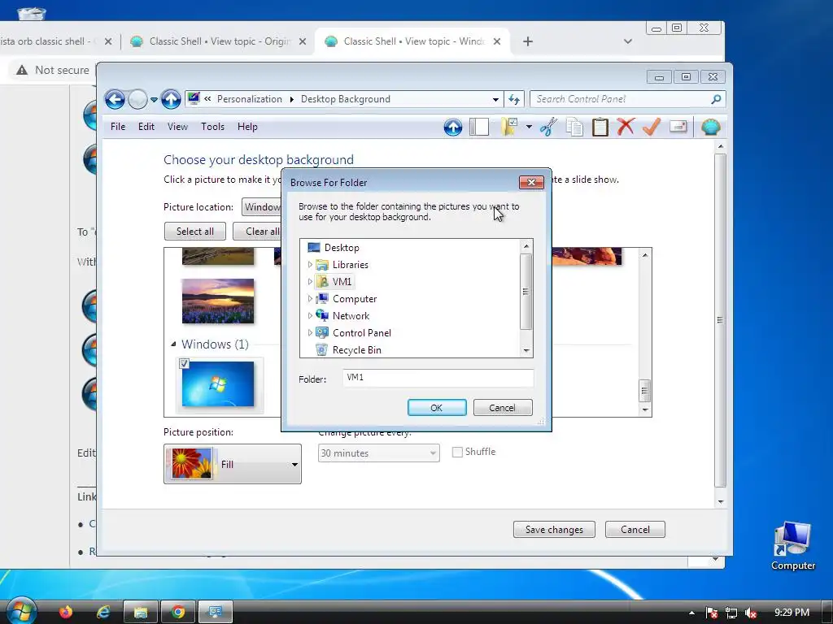The width and height of the screenshot is (833, 624).
Task: Open the Picture position Fill dropdown
Action: point(232,464)
